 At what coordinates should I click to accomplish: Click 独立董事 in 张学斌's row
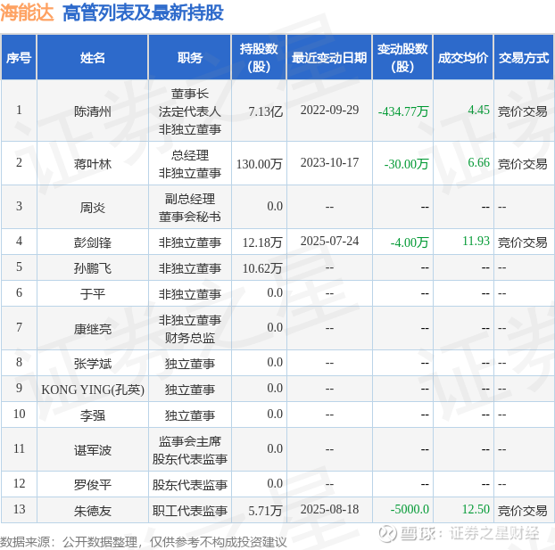190,363
